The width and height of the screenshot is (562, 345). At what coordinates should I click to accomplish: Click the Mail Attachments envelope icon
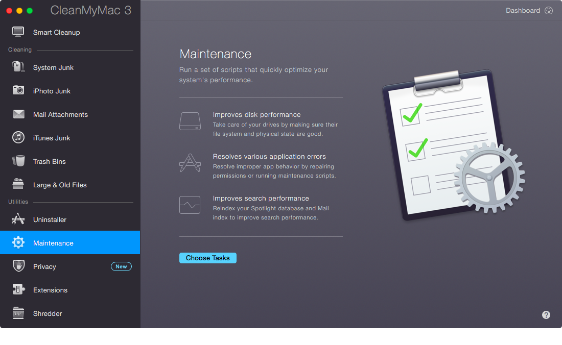coord(18,114)
